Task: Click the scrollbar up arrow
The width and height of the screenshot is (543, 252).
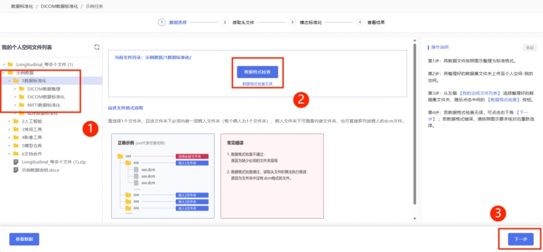Action: point(415,41)
